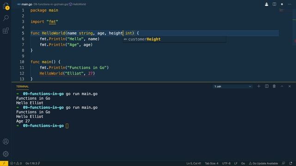Viewport: 296px width, 166px height.
Task: Click line number 9 in the gutter
Action: pyautogui.click(x=23, y=56)
